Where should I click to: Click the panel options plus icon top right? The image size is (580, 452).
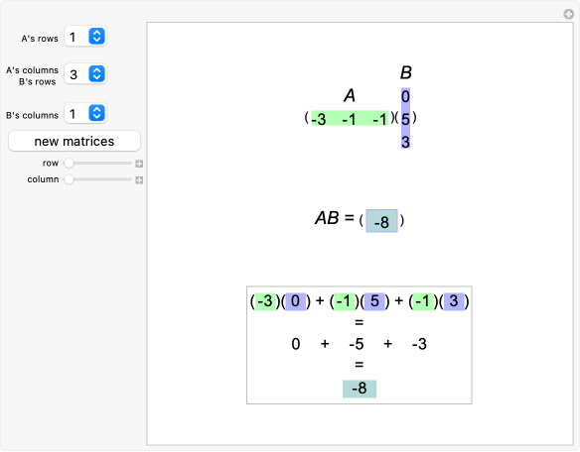[568, 14]
